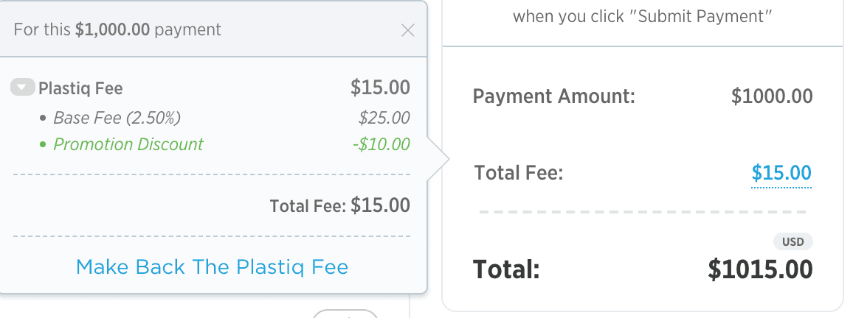Click the blue $15.00 Total Fee link
The width and height of the screenshot is (853, 318).
(781, 173)
